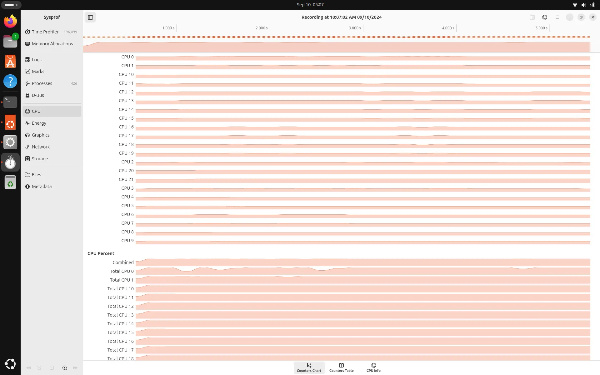Click the Total CPU 13 row label
The height and width of the screenshot is (375, 600).
click(x=121, y=315)
